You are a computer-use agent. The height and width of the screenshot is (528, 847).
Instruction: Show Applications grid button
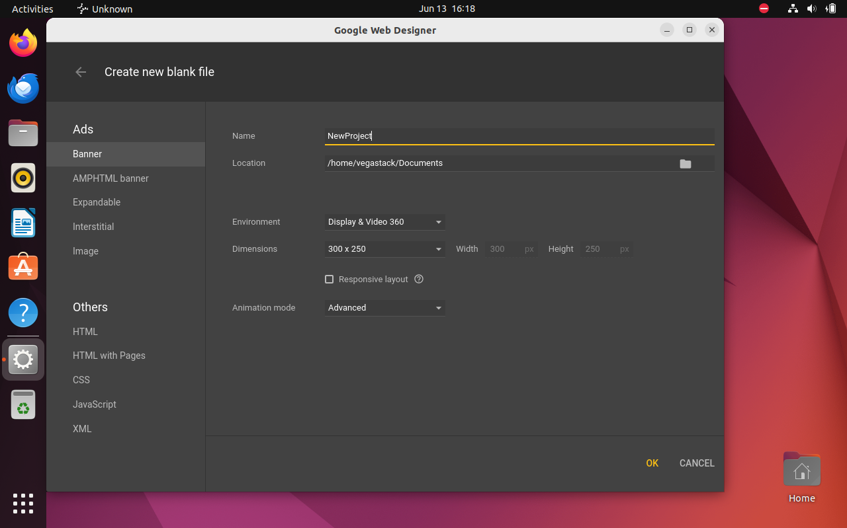point(23,504)
